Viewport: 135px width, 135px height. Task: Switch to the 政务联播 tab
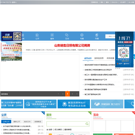(110, 58)
